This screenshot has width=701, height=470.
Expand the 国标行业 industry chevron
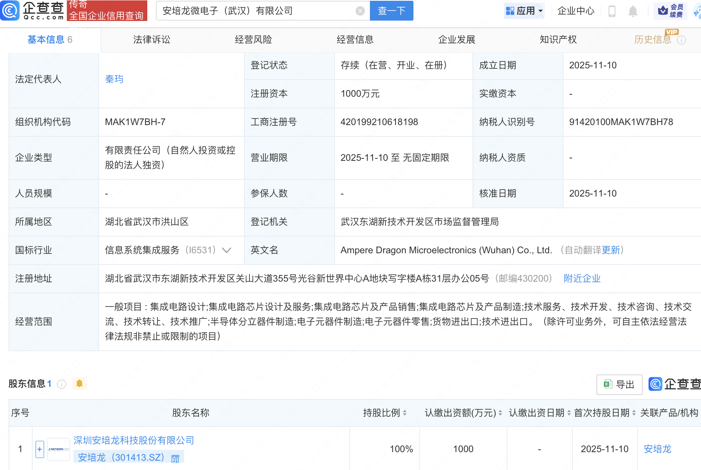coord(227,250)
